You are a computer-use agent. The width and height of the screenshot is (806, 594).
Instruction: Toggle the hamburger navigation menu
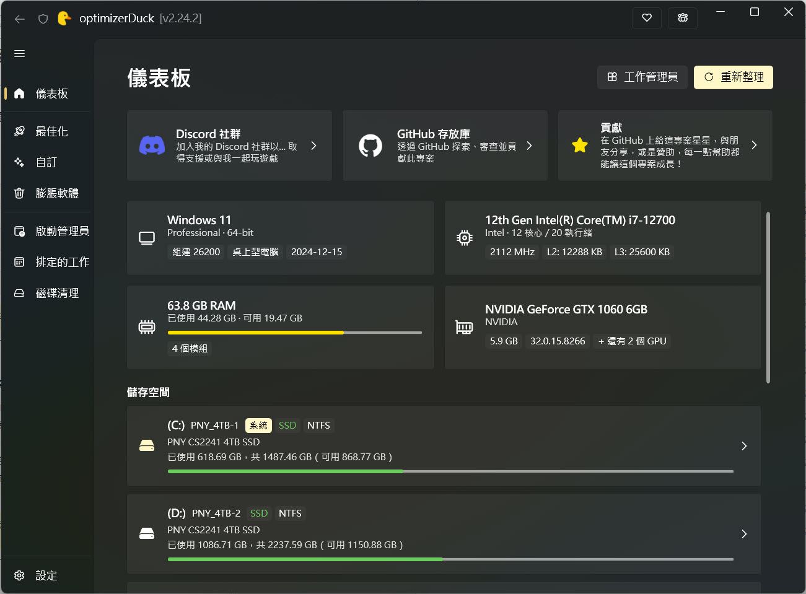tap(20, 54)
